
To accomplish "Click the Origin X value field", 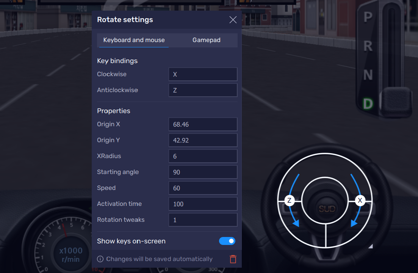I will coord(203,124).
